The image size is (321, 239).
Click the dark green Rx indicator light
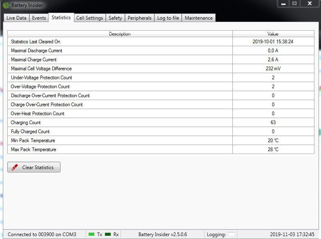click(x=108, y=234)
